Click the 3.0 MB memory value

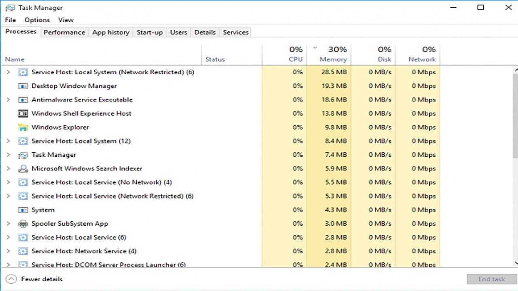(x=336, y=224)
